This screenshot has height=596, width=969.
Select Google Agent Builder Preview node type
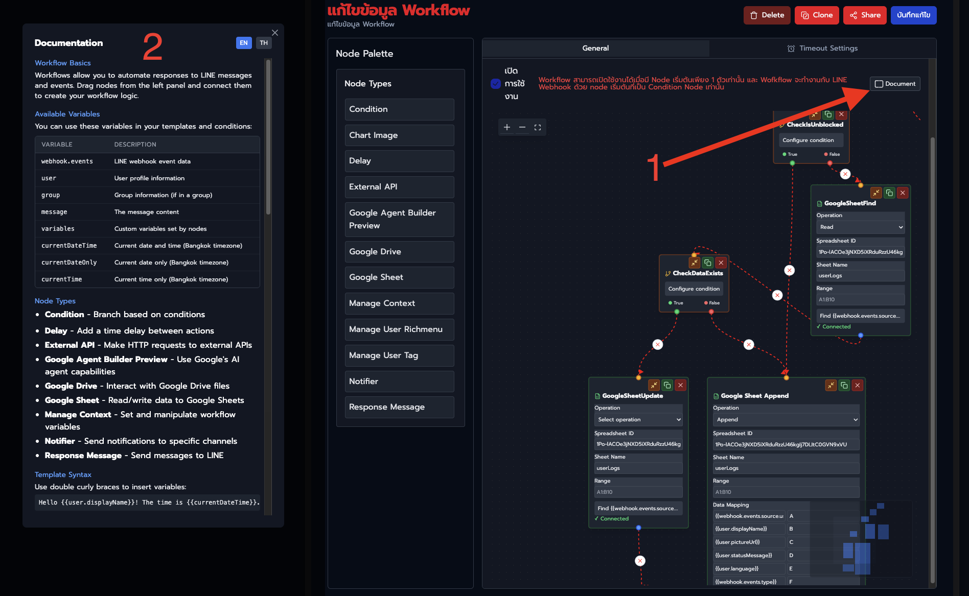(399, 219)
